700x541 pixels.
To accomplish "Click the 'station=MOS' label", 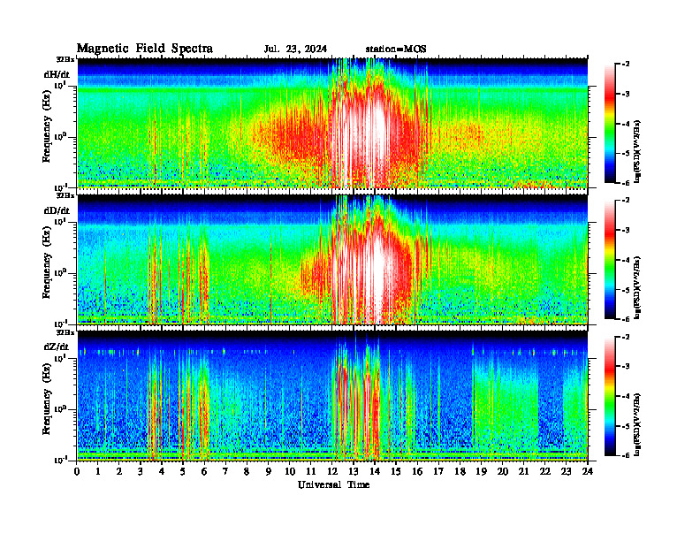I will click(x=396, y=50).
